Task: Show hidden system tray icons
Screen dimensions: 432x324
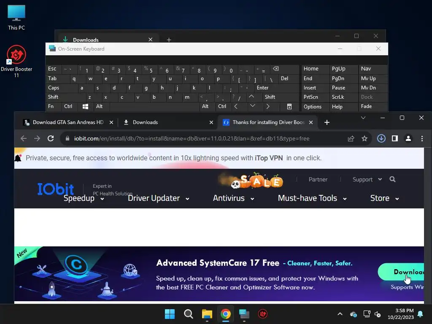Action: pyautogui.click(x=340, y=314)
